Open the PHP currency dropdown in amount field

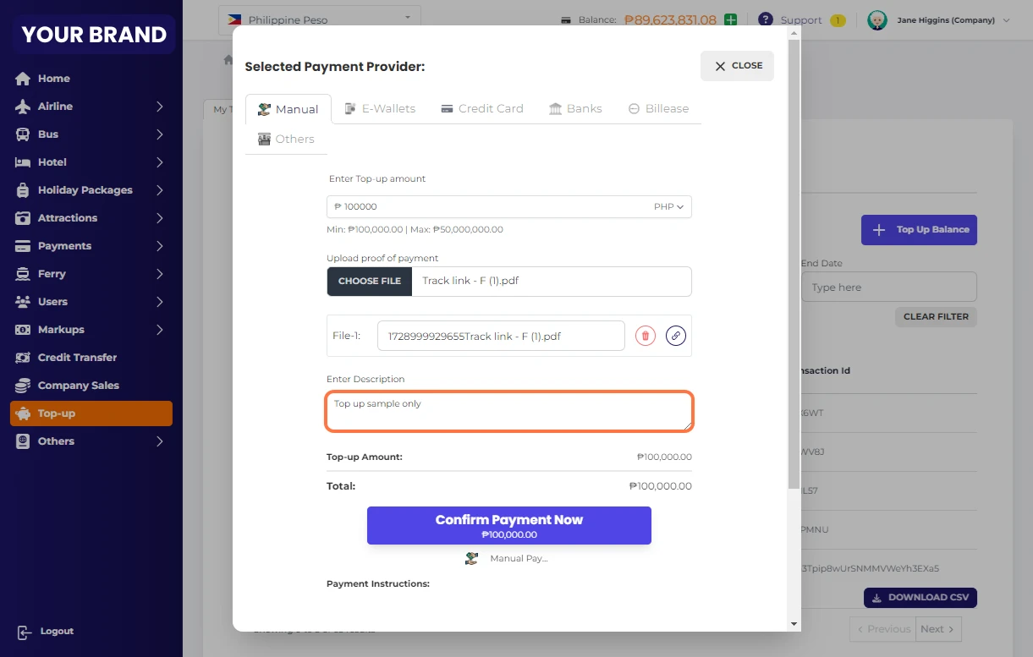[668, 207]
